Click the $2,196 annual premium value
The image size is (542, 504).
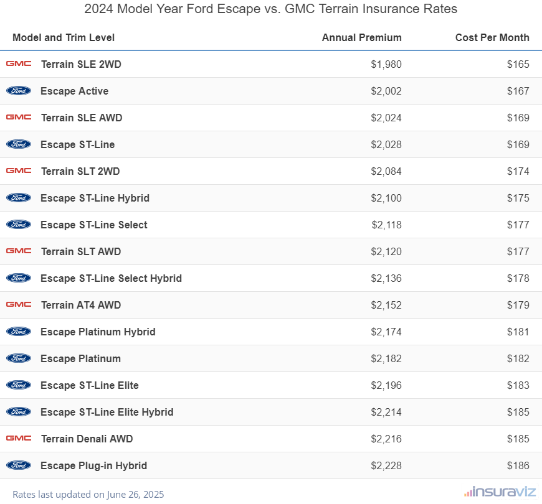coord(386,385)
